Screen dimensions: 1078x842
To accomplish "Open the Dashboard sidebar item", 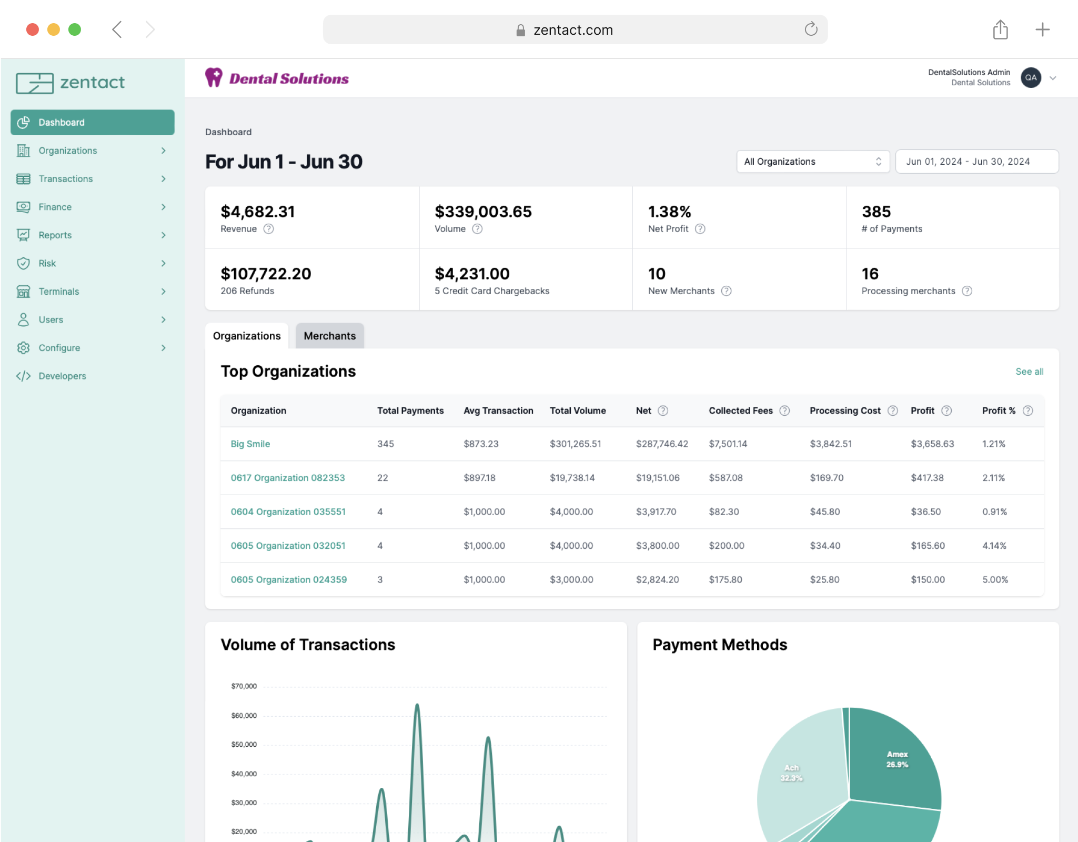I will pos(92,122).
